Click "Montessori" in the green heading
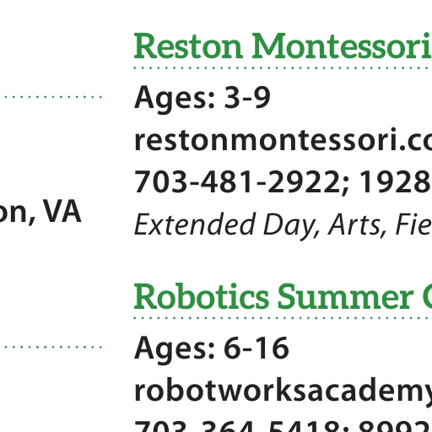 click(342, 46)
